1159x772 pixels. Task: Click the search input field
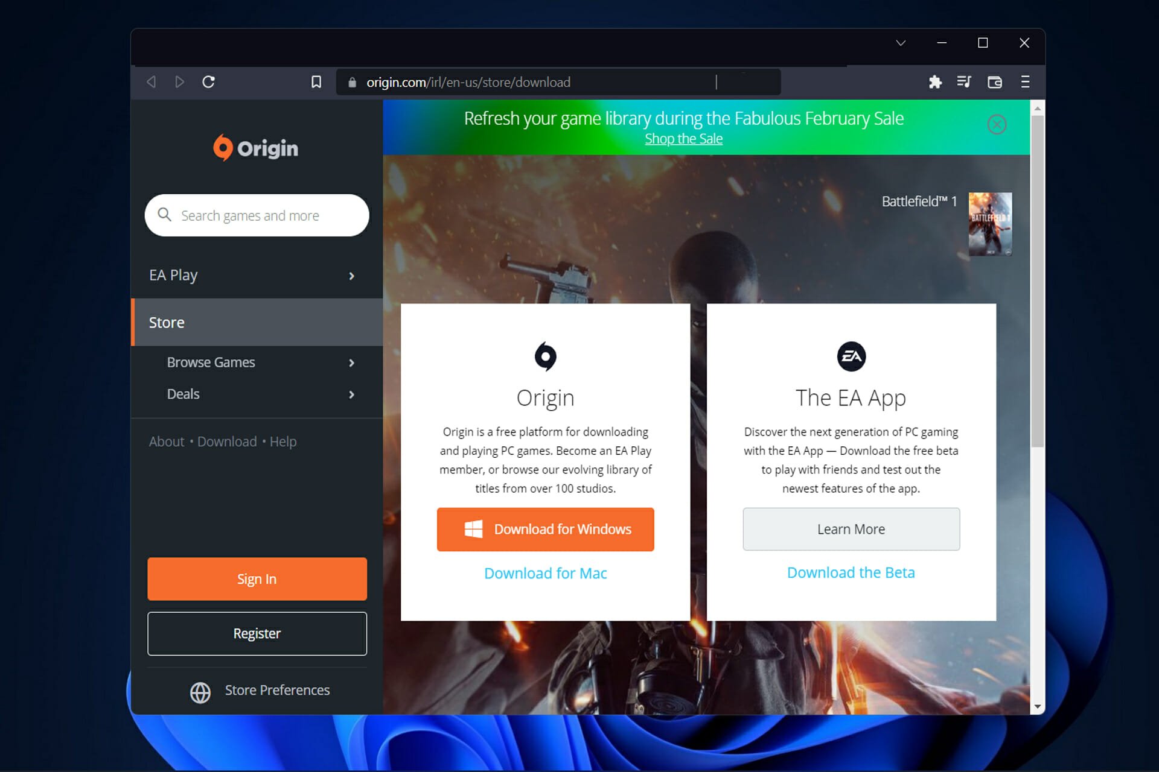[256, 215]
